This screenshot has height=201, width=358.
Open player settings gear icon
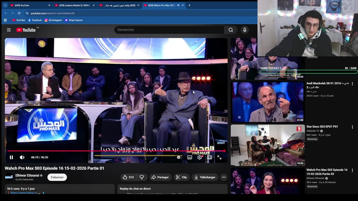(x=200, y=157)
